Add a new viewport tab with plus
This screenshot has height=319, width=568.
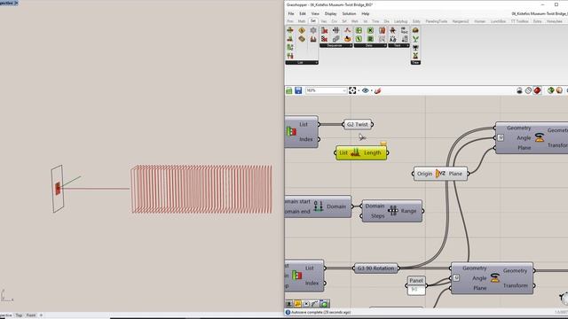(x=41, y=315)
